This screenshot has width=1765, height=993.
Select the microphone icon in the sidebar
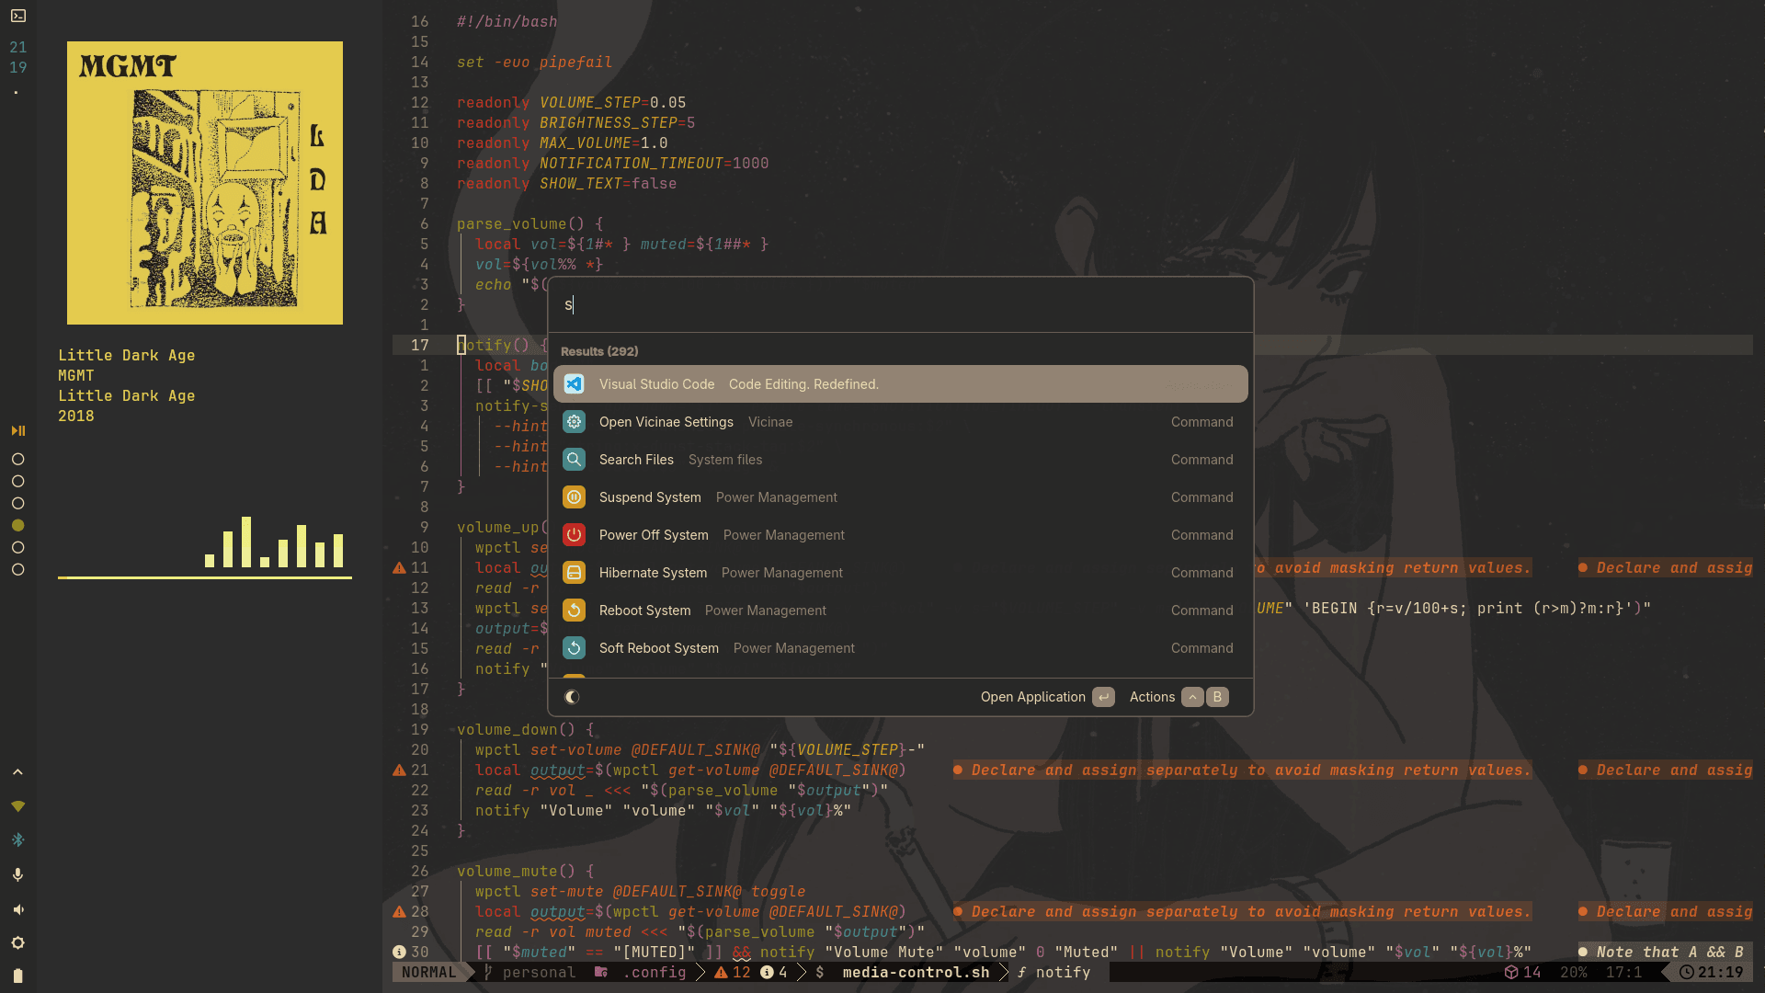17,874
